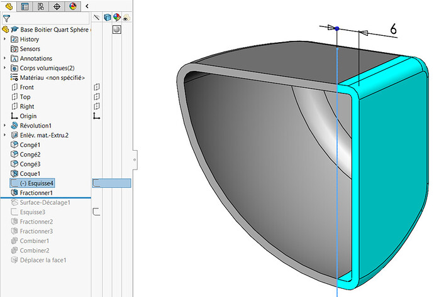Click appearance sphere swatch for the part

tap(116, 30)
